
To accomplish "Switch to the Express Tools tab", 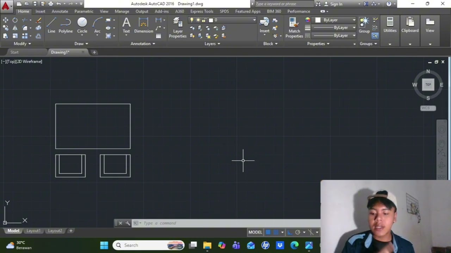I will [202, 11].
